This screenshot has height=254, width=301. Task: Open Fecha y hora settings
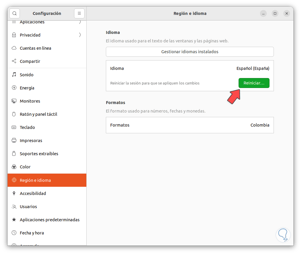tap(32, 233)
